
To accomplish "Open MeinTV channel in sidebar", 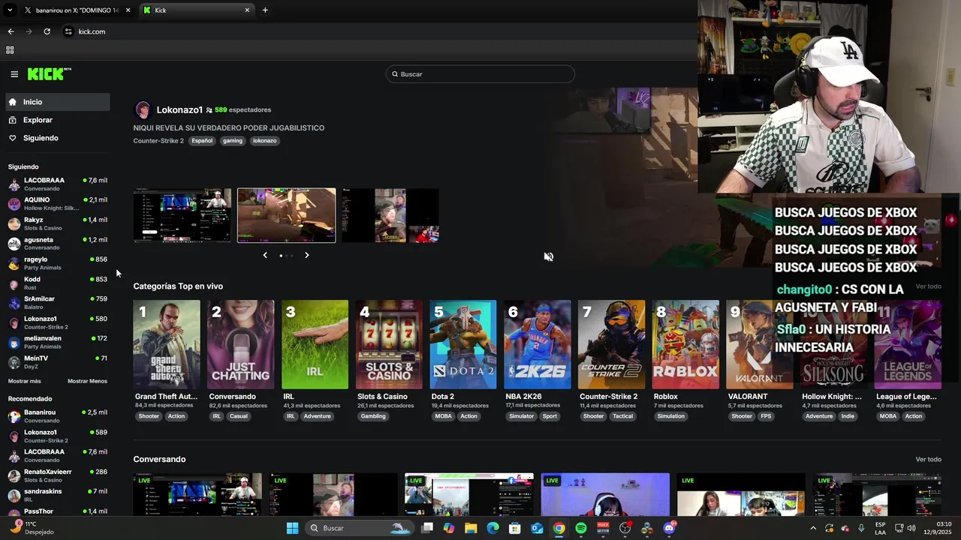I will pyautogui.click(x=58, y=362).
